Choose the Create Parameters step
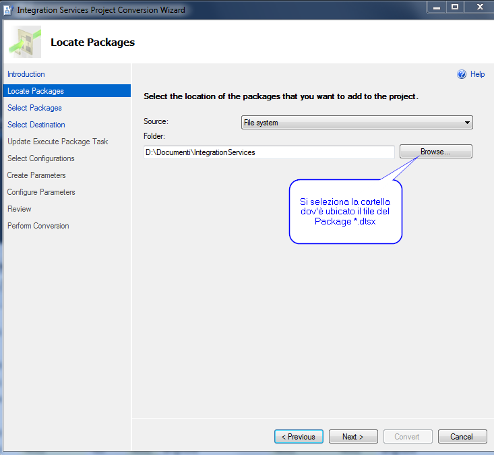The width and height of the screenshot is (494, 455). click(36, 175)
